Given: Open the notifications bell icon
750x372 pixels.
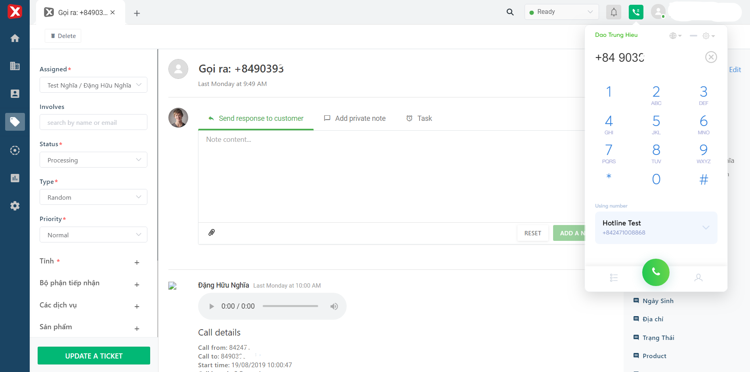Looking at the screenshot, I should 614,12.
